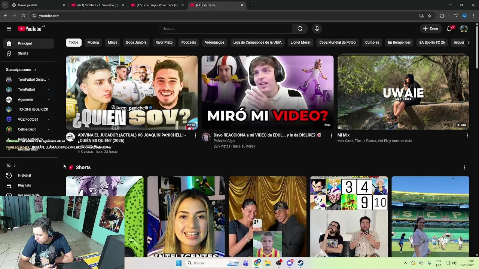This screenshot has width=479, height=269.
Task: Open Chrome extensions puzzle icon
Action: [442, 16]
